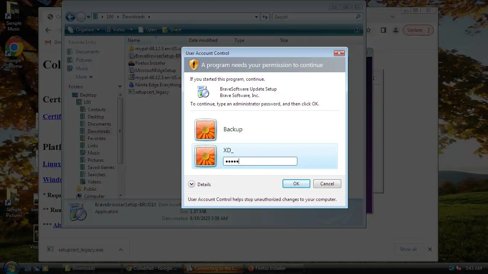488x274 pixels.
Task: Collapse the Folders pane chevron
Action: (x=120, y=87)
